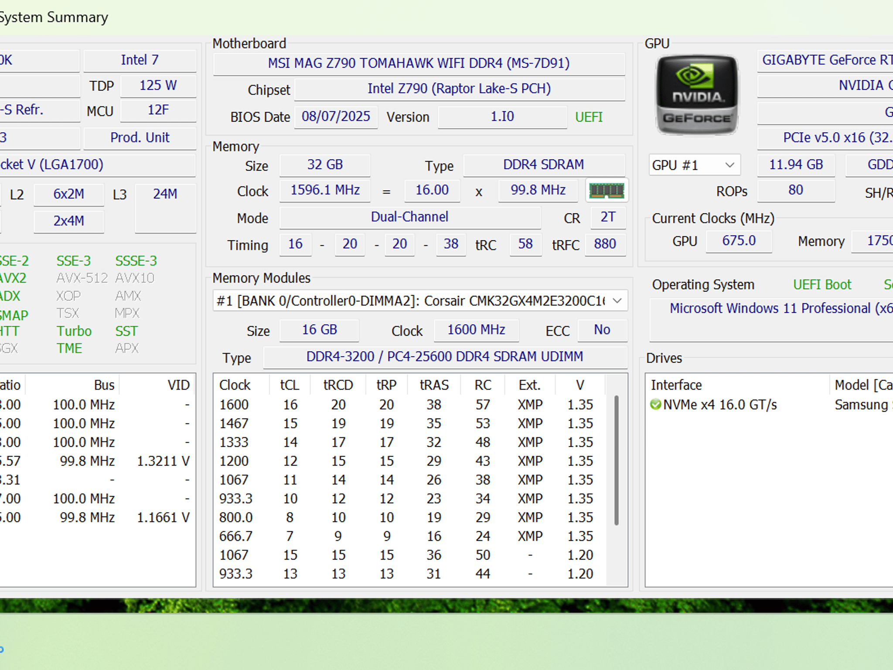Click the Dual-Channel mode field
Image resolution: width=893 pixels, height=670 pixels.
[x=410, y=217]
